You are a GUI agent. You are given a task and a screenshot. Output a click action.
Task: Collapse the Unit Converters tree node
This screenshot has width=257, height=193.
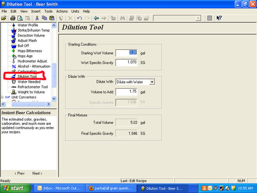tap(2, 97)
